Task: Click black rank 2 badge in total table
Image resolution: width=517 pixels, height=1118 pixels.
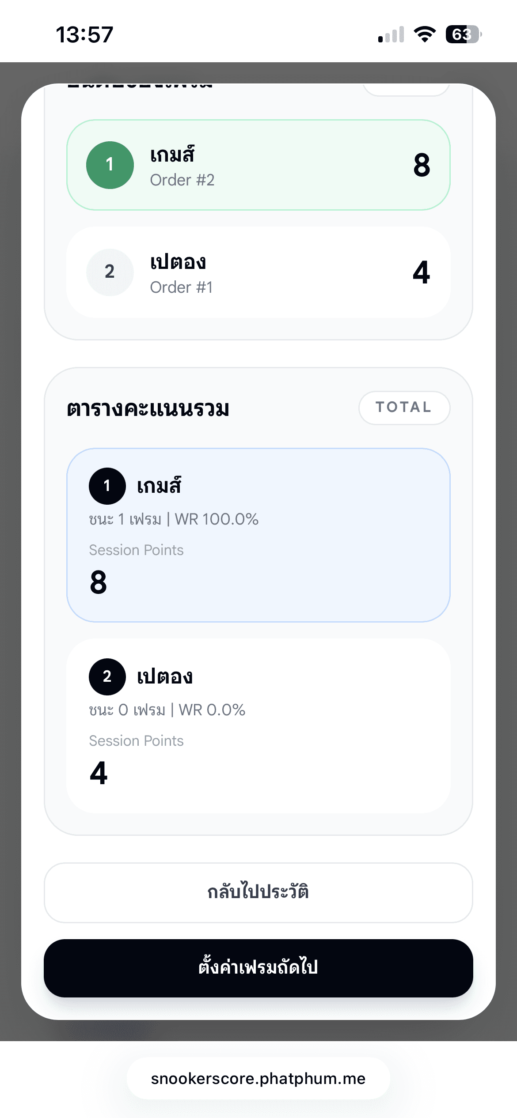Action: pos(107,676)
